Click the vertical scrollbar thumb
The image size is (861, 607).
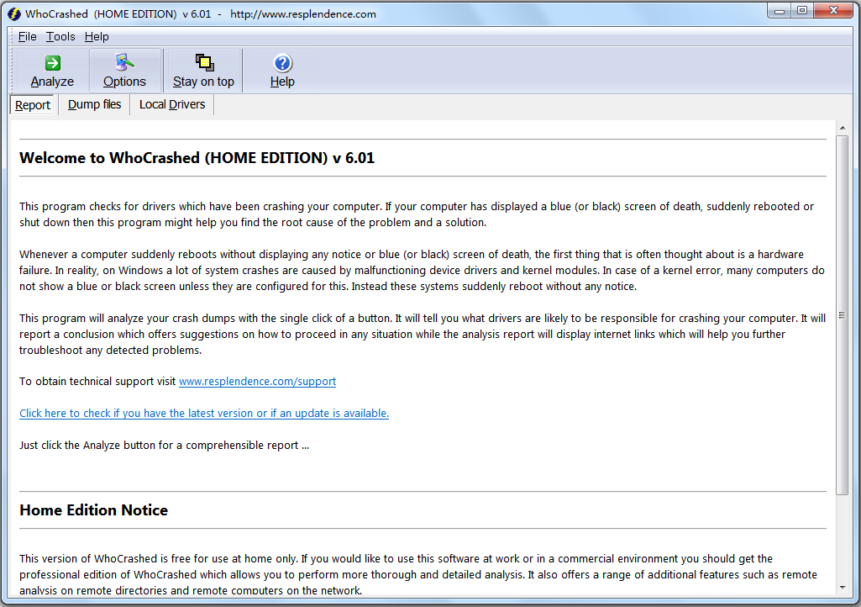[x=843, y=315]
